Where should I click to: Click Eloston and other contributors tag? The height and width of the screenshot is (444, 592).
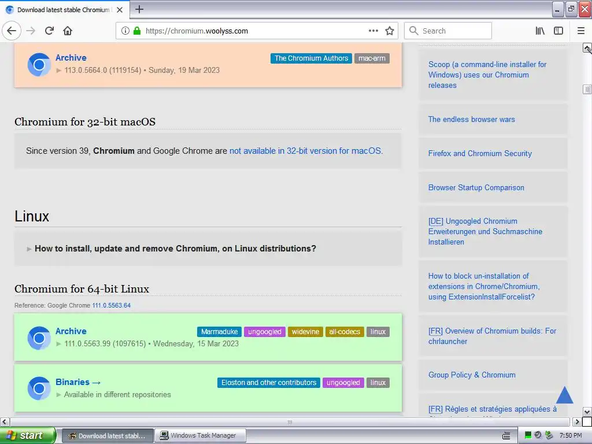pos(269,383)
